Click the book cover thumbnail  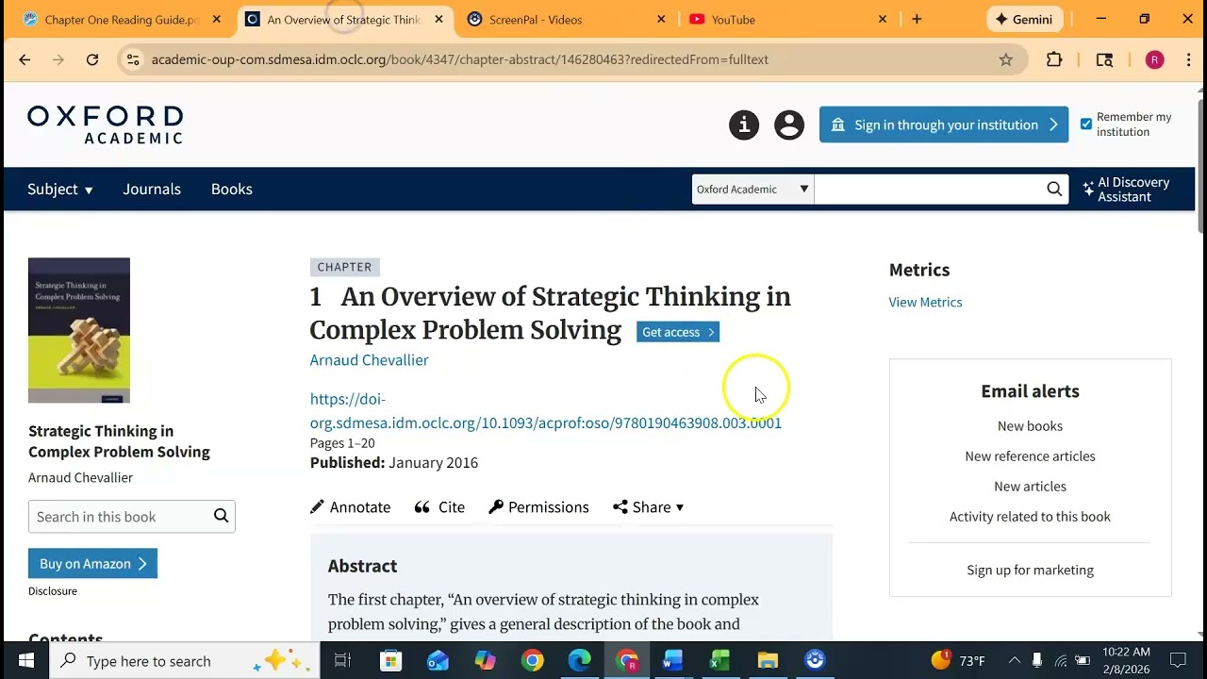coord(79,330)
